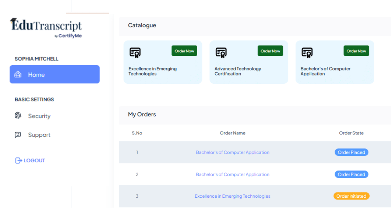
Task: Open Support via the chat bubble icon
Action: pos(18,134)
